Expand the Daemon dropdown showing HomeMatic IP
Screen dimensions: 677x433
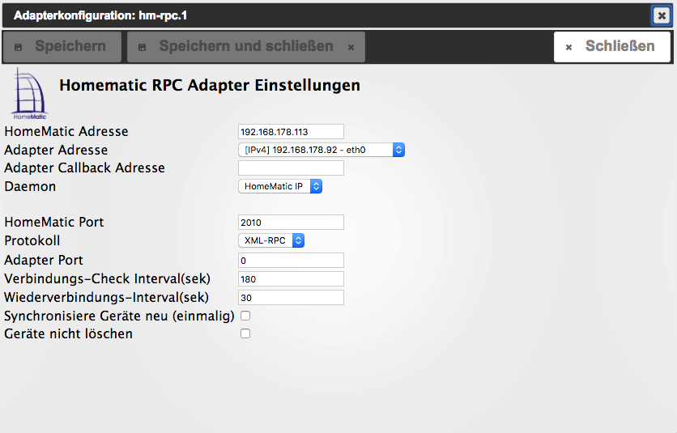coord(280,186)
